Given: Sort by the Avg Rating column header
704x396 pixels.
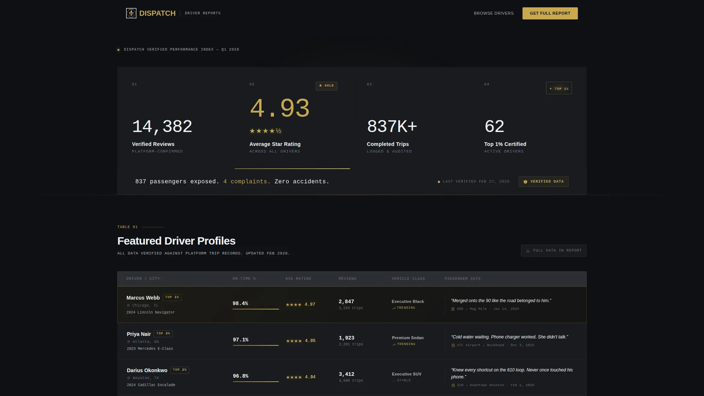Looking at the screenshot, I should pos(298,279).
